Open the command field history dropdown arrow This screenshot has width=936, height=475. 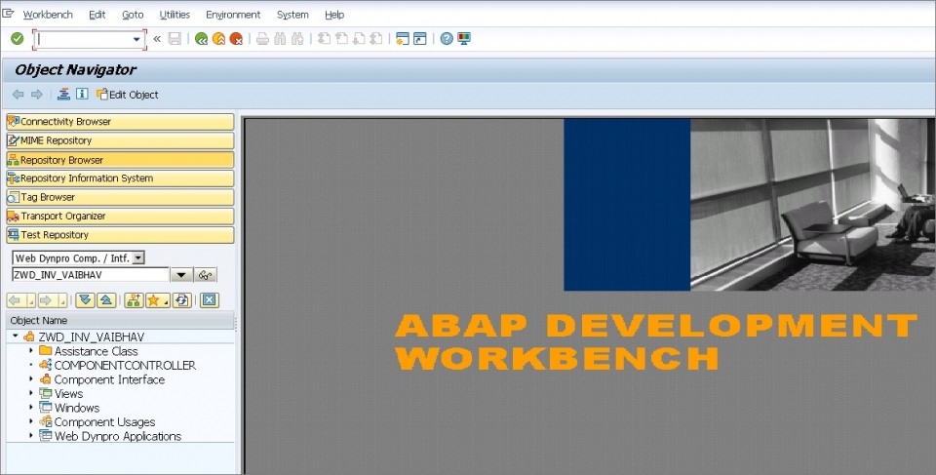pos(136,39)
